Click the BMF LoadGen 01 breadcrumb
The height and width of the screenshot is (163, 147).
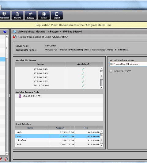coord(72,32)
